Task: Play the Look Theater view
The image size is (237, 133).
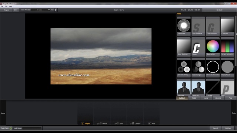Action: pos(56,10)
